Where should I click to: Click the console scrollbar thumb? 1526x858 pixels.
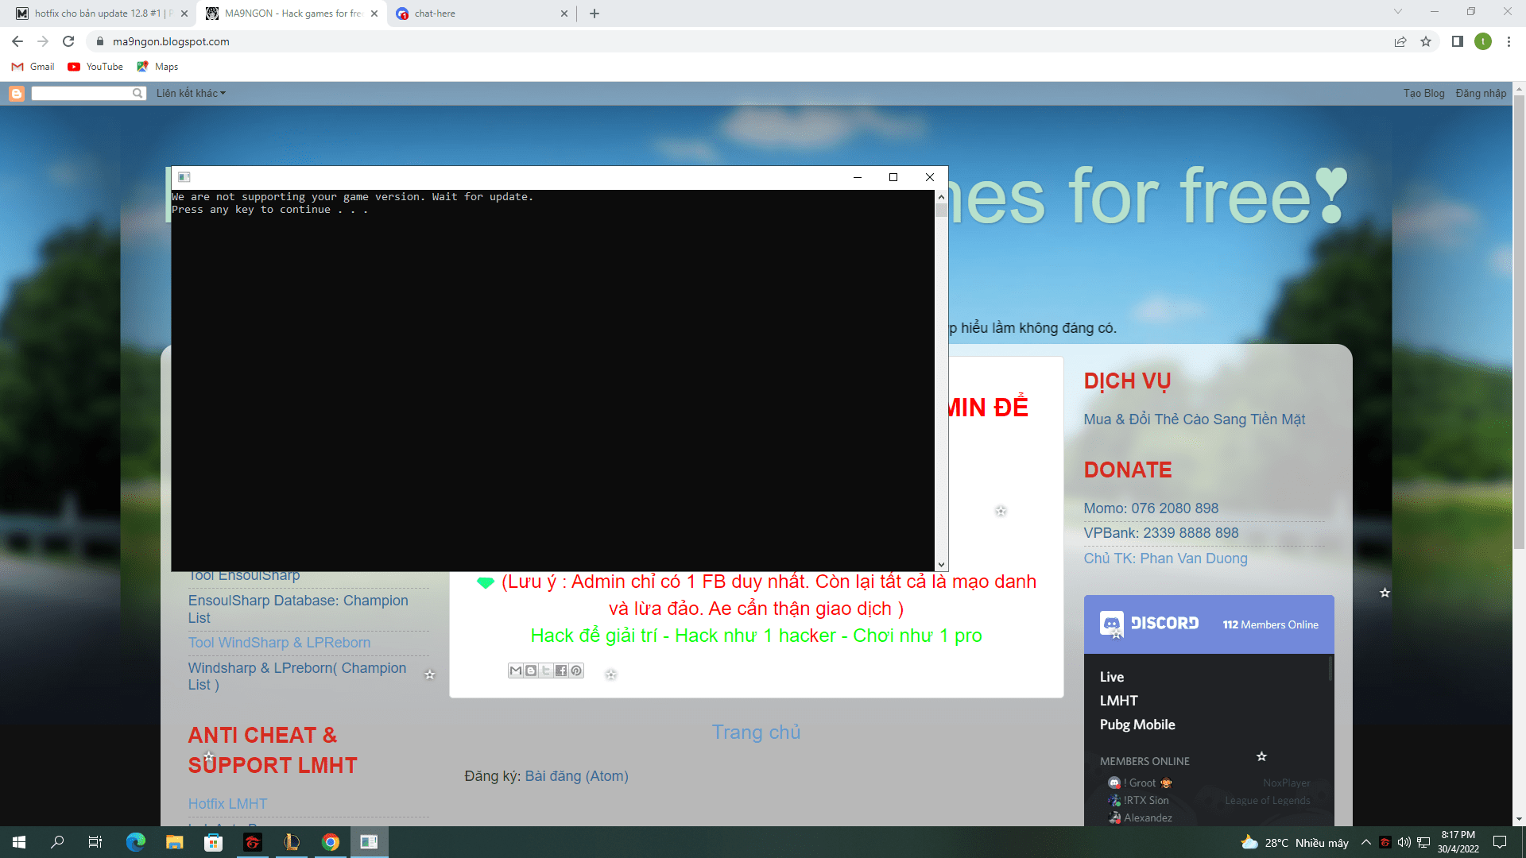[941, 210]
